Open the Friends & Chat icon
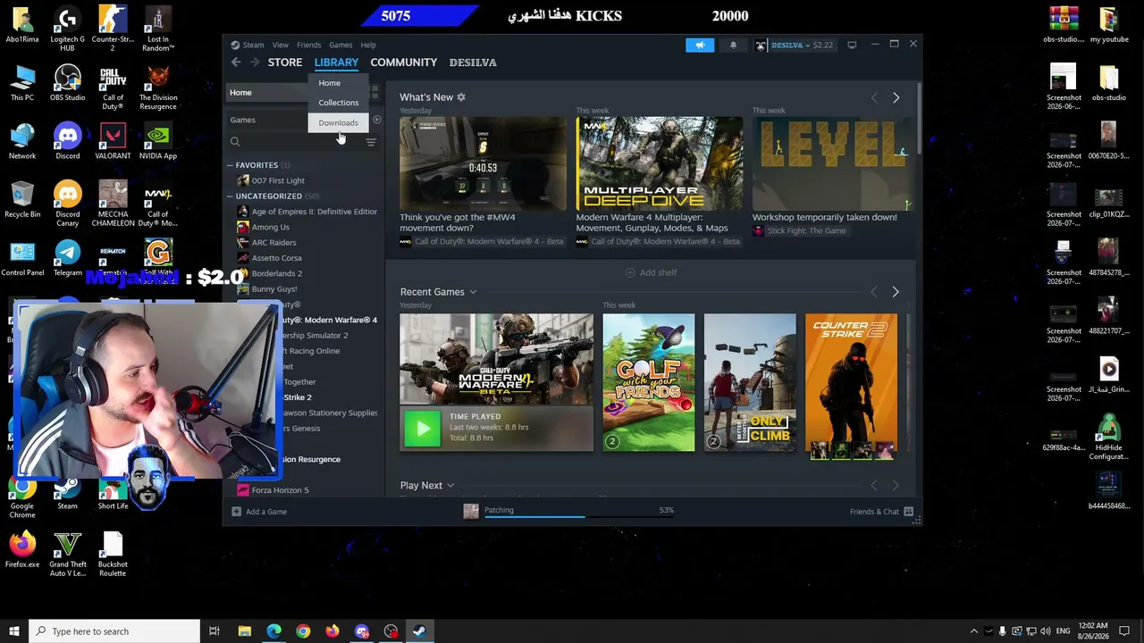 tap(908, 512)
